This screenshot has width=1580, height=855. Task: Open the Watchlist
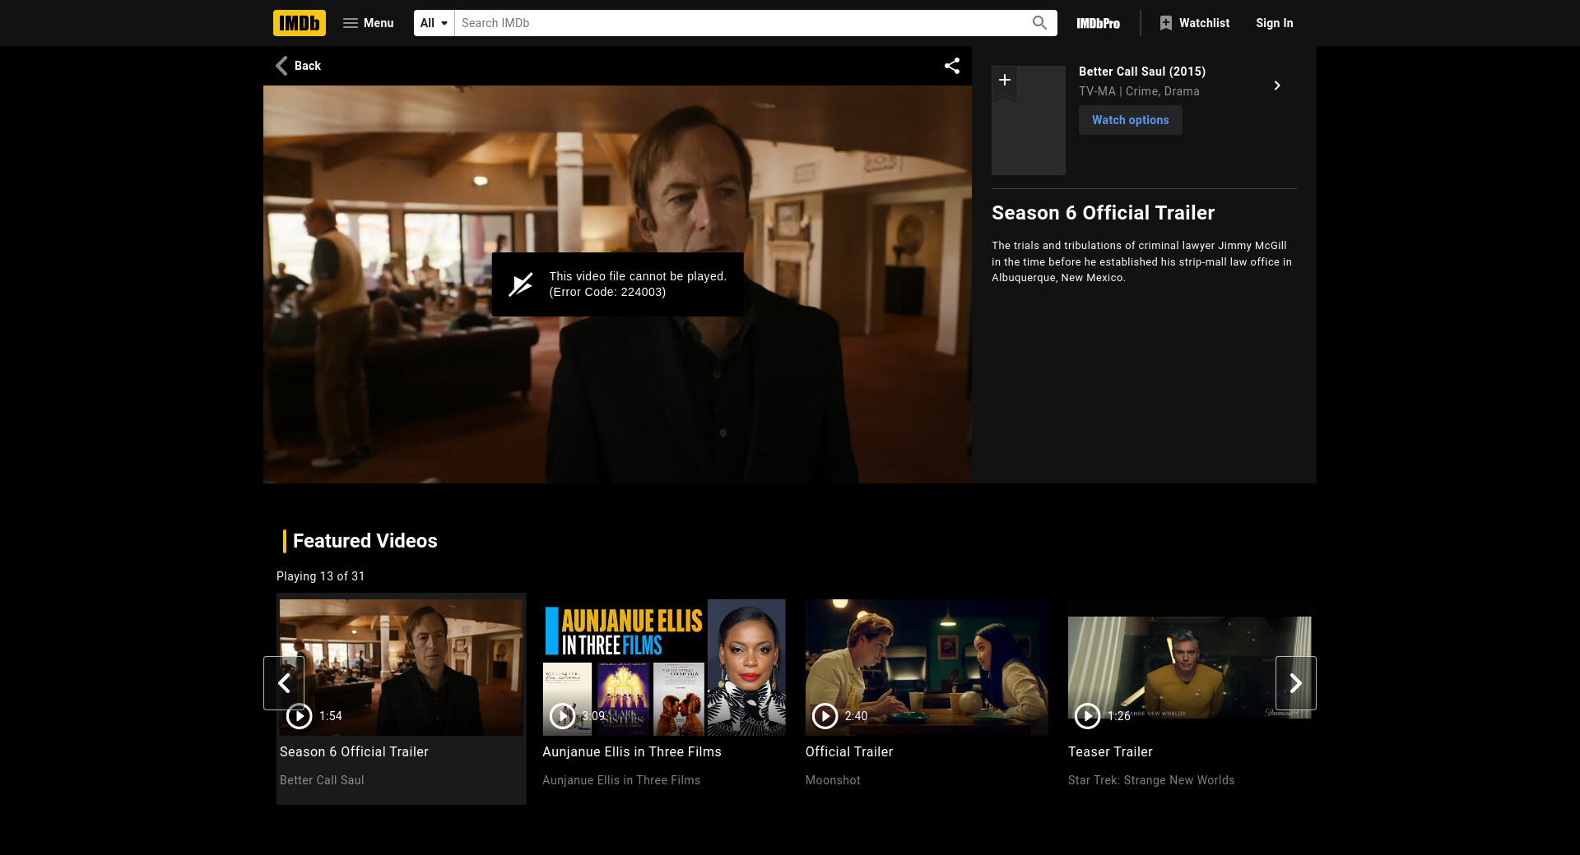pyautogui.click(x=1194, y=23)
